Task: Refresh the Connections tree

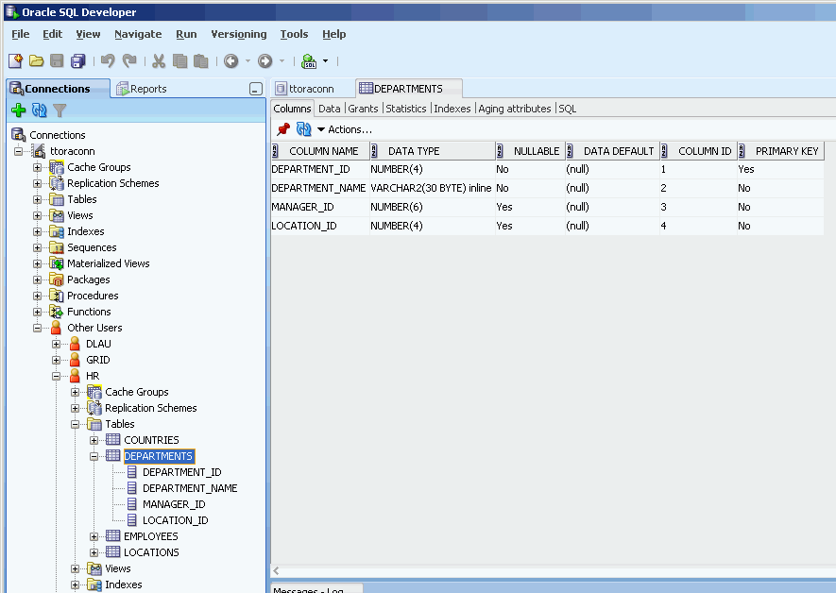Action: click(x=40, y=110)
